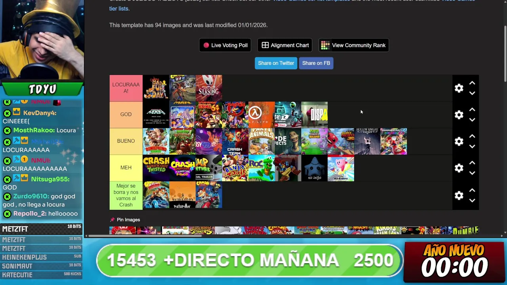Select the Patapon image
This screenshot has height=285, width=507.
(x=182, y=195)
